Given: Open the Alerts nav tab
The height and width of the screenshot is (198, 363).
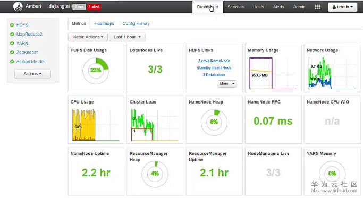Looking at the screenshot, I should pos(278,7).
